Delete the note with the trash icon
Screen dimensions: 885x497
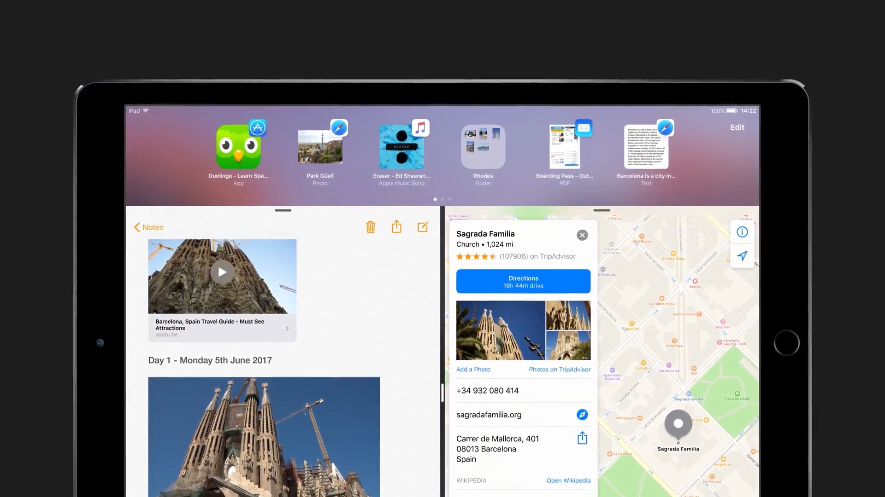(371, 227)
